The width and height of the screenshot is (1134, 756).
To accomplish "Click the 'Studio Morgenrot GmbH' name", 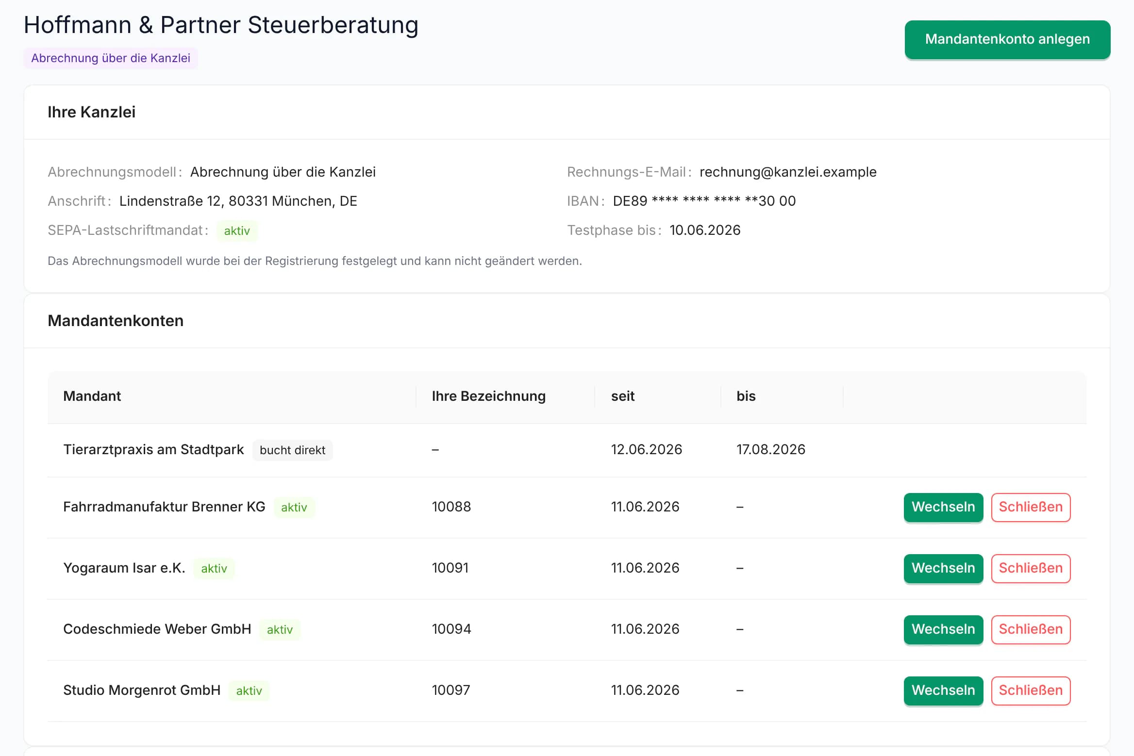I will coord(142,690).
